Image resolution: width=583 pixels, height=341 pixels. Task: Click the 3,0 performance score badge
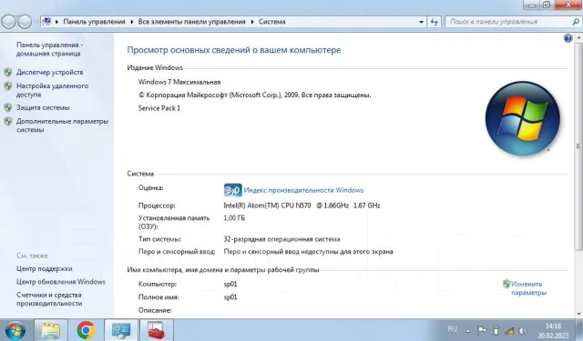(x=233, y=190)
